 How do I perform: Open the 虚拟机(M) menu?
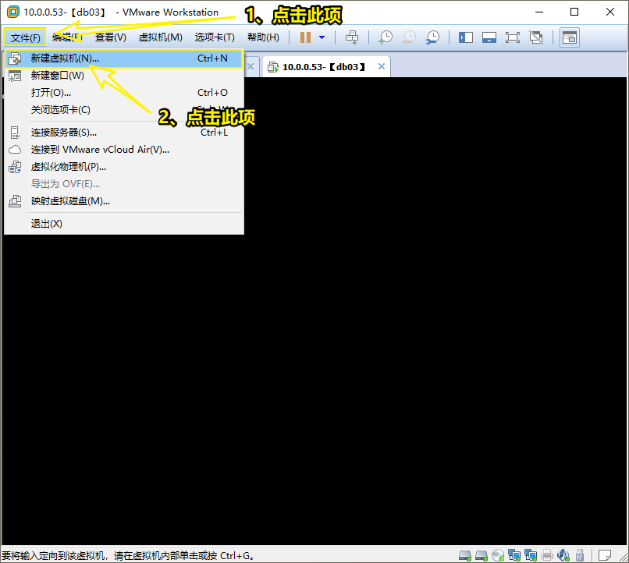pos(160,37)
